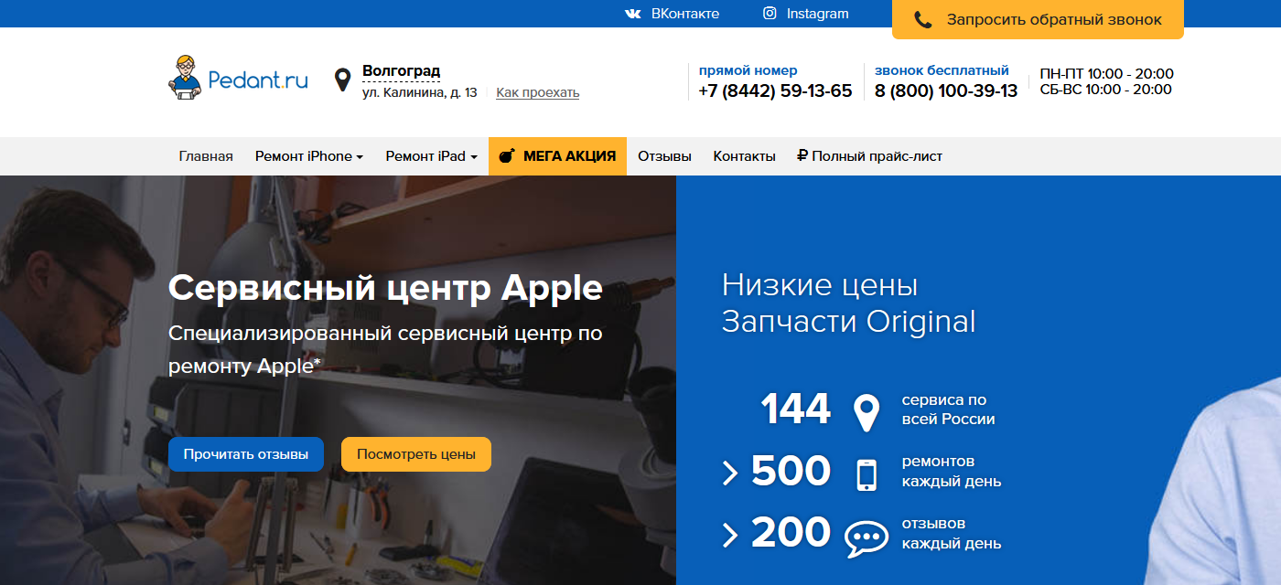The image size is (1281, 585).
Task: Open the МЕГА АКЦИЯ menu item
Action: coord(557,155)
